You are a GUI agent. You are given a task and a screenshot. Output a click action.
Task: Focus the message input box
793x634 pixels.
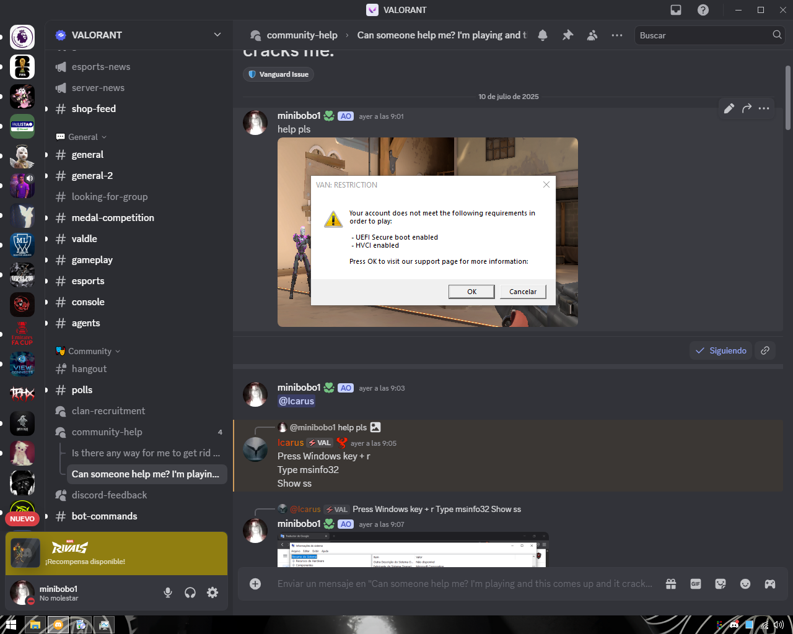click(465, 584)
